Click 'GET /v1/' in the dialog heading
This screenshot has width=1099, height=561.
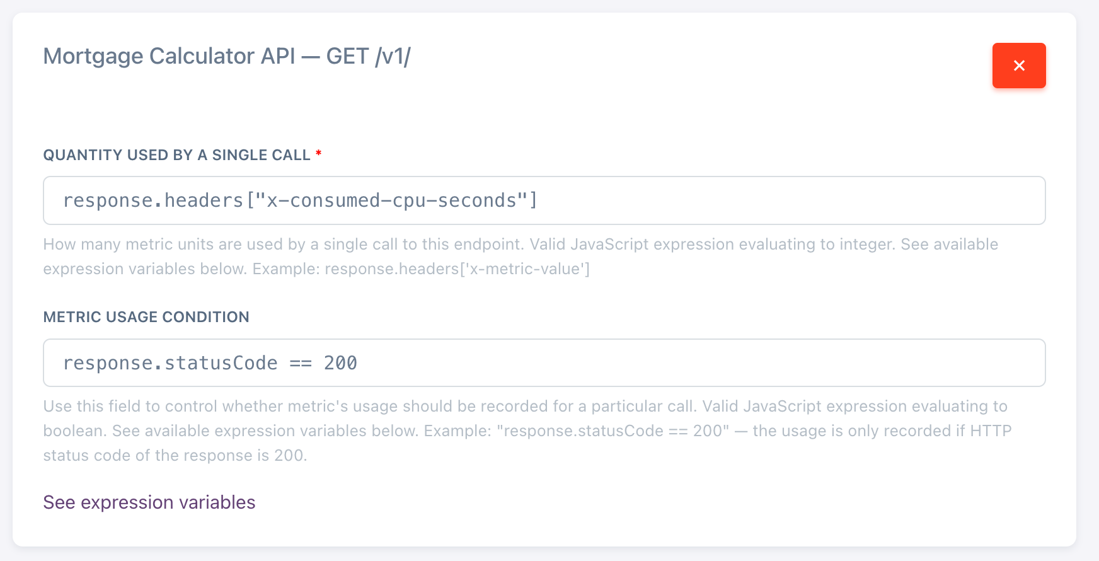pos(369,56)
